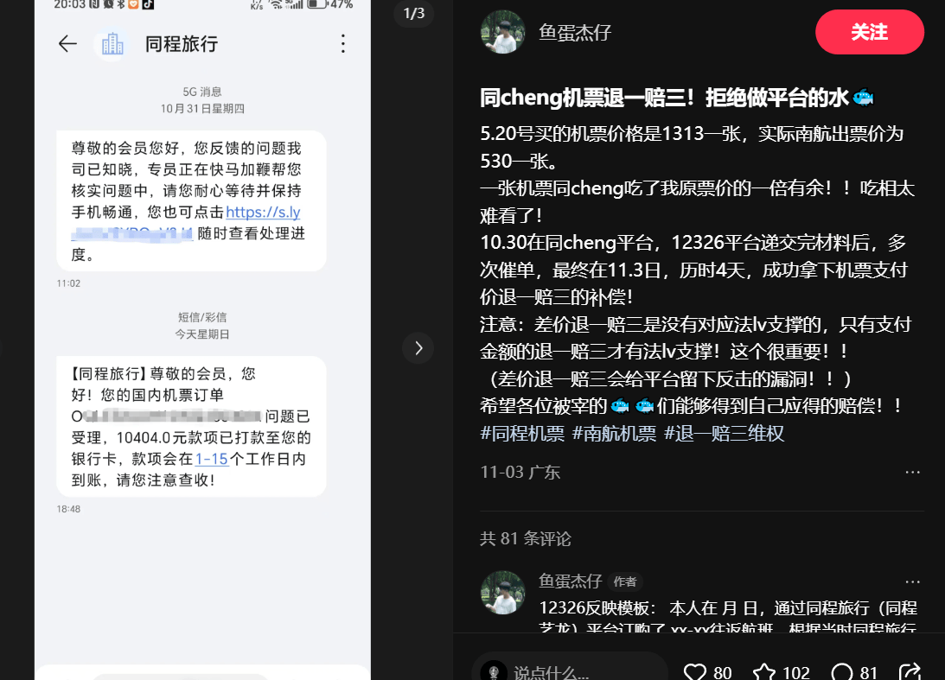
Task: Open options for 鱼蛋杰仔 author comment
Action: tap(912, 581)
